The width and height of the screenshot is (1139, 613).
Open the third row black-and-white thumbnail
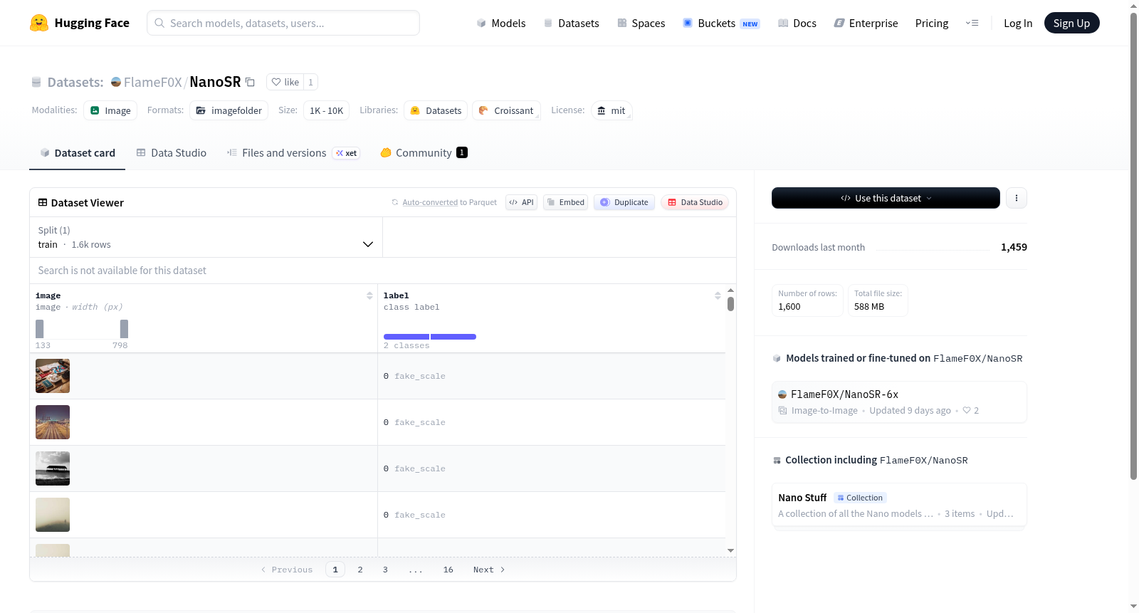coord(53,468)
